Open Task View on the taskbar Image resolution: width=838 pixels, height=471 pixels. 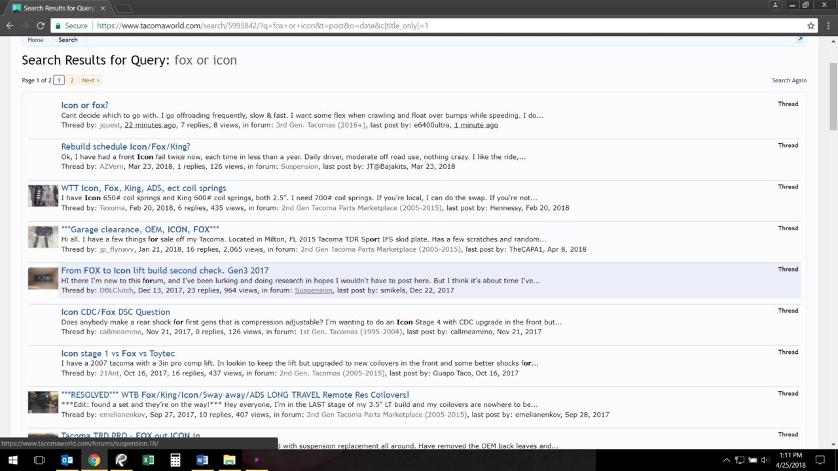click(x=39, y=460)
